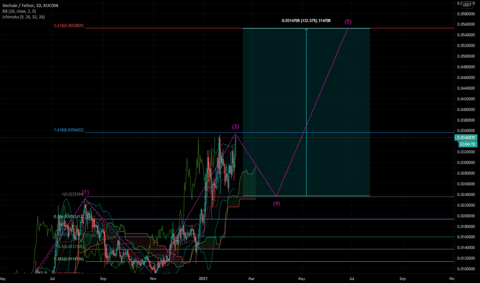Click the bar countdown timer 12:04:19
This screenshot has height=283, width=480.
467,144
